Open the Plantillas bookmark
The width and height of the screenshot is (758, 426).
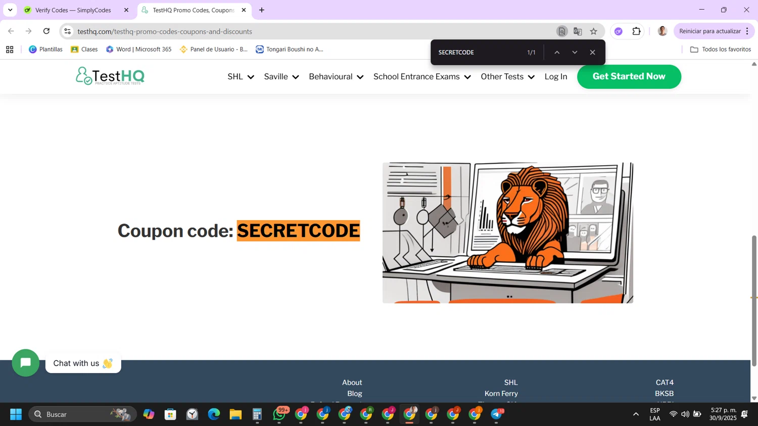pyautogui.click(x=45, y=49)
